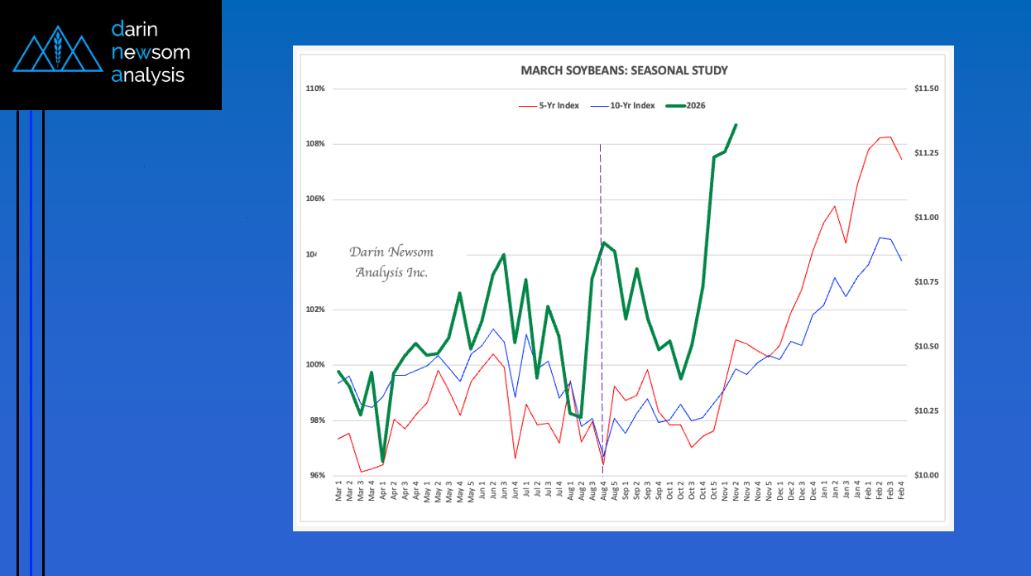The height and width of the screenshot is (576, 1031).
Task: Click the "Darin Newsom Analysis Inc." watermark
Action: pos(391,262)
